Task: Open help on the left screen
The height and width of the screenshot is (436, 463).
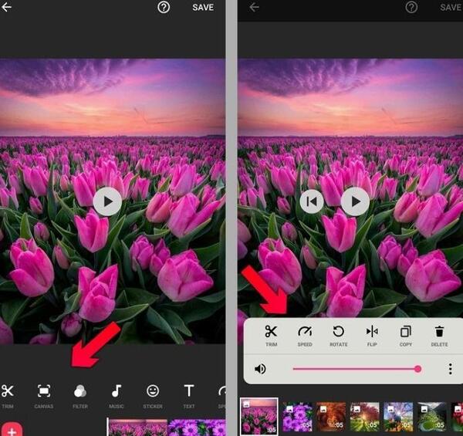Action: tap(164, 7)
